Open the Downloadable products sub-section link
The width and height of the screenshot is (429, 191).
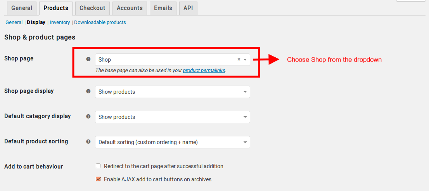[100, 22]
